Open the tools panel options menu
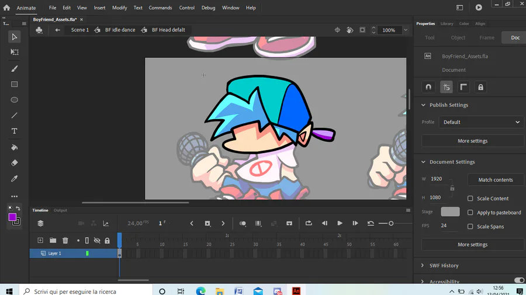This screenshot has height=295, width=526. pos(24,23)
